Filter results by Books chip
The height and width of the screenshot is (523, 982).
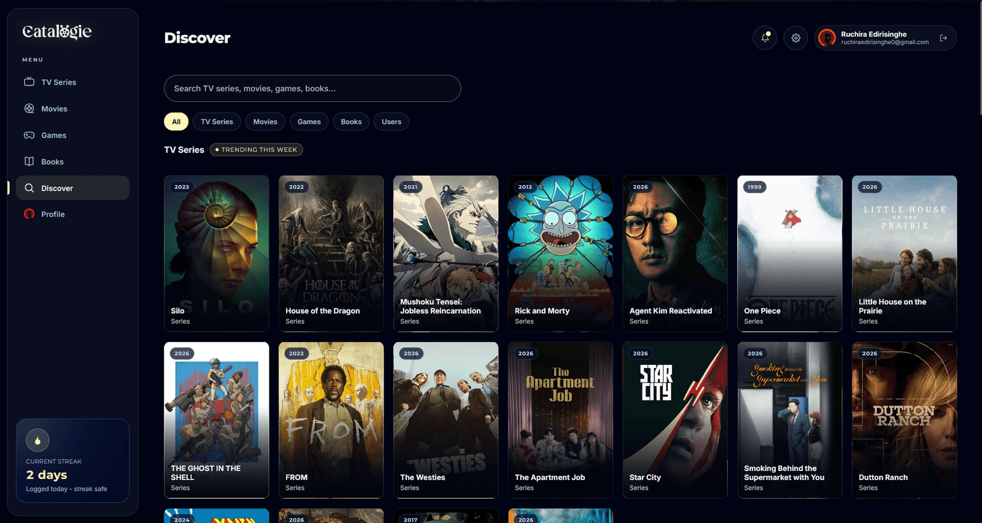pyautogui.click(x=351, y=121)
